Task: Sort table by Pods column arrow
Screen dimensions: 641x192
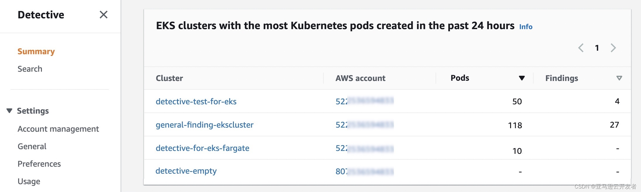Action: pos(522,78)
